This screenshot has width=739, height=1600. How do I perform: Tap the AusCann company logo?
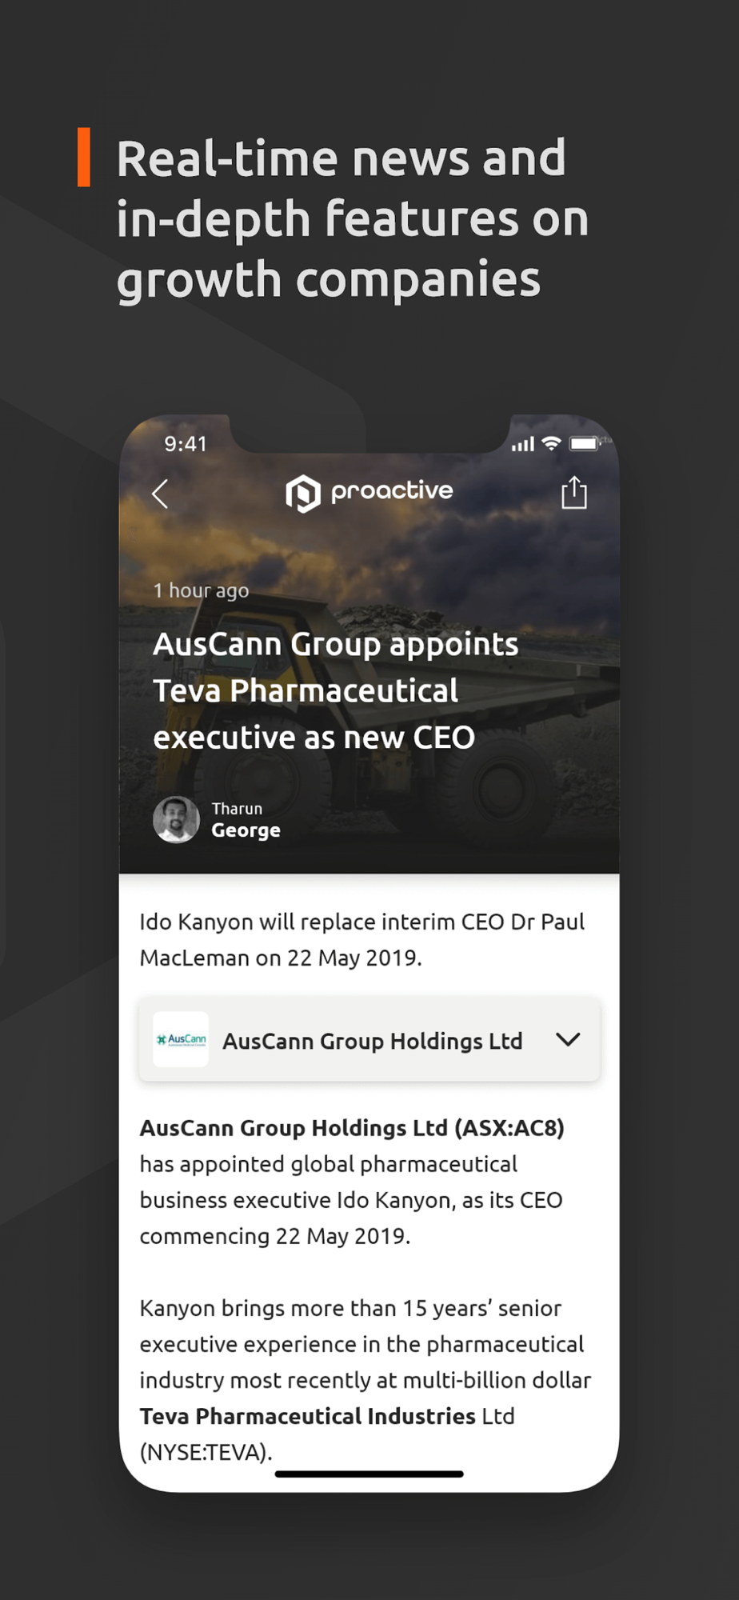coord(181,1039)
